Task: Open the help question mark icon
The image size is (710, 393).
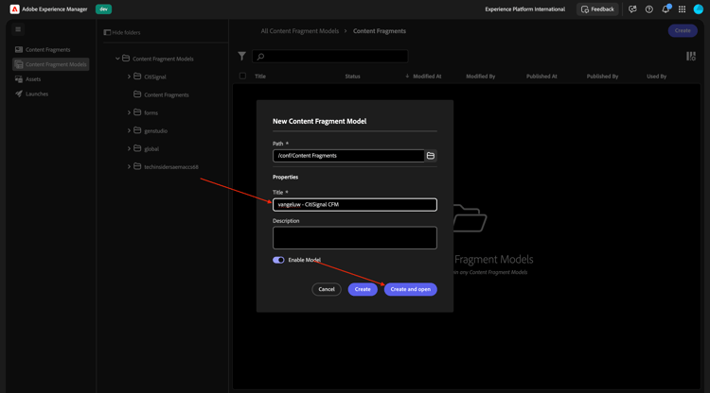Action: click(648, 9)
